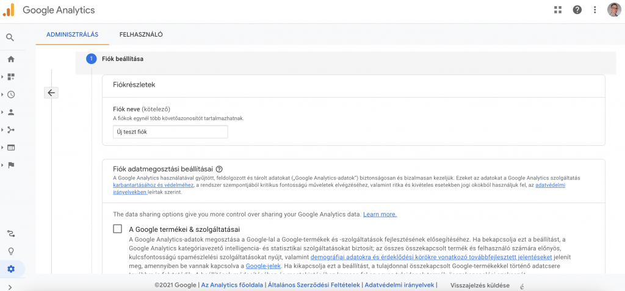
Task: Open the Google-jelek link
Action: coord(264,265)
